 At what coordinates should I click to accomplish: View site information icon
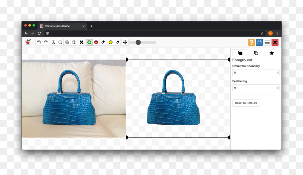pos(47,33)
